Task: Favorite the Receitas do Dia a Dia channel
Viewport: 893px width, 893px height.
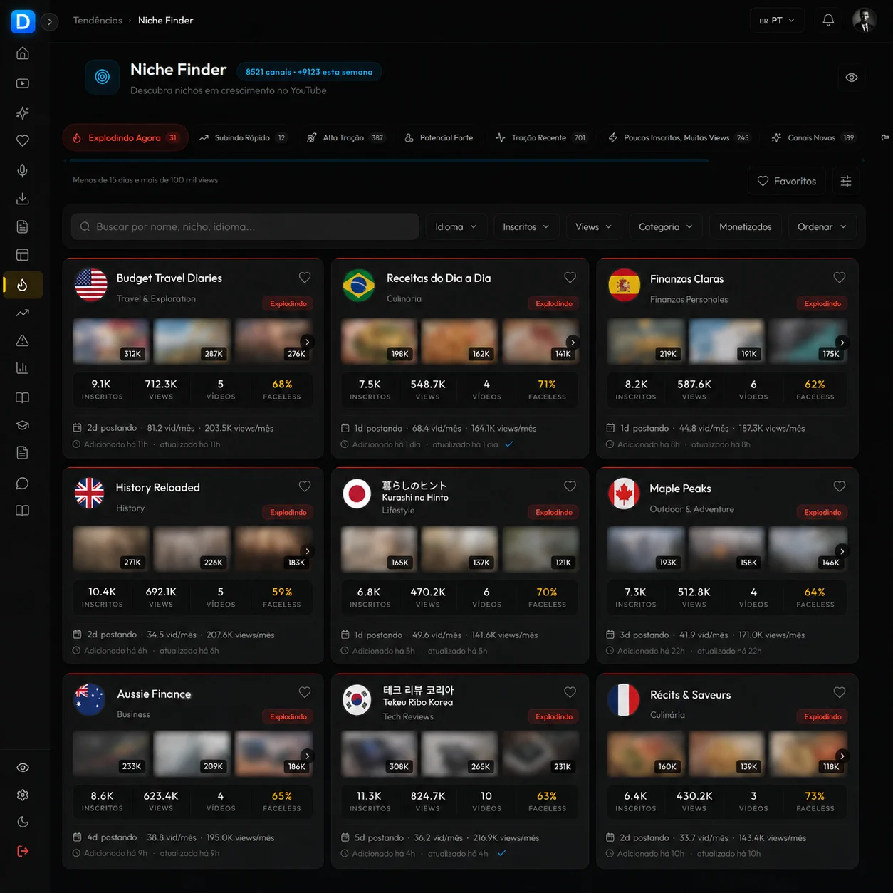Action: coord(570,278)
